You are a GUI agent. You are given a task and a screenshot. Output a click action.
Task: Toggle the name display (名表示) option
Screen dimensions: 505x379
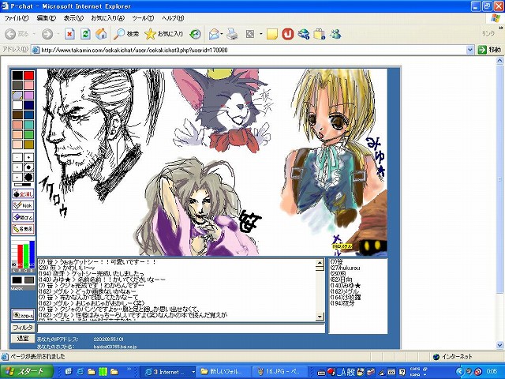coord(23,229)
